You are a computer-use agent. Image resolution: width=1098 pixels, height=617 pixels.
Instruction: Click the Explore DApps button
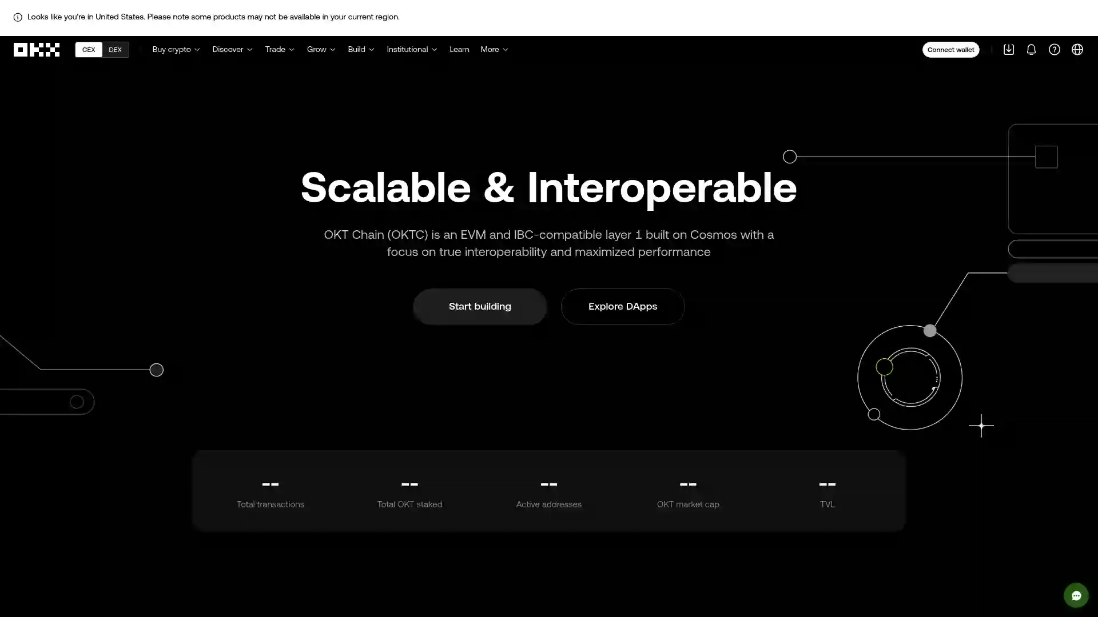click(x=623, y=306)
